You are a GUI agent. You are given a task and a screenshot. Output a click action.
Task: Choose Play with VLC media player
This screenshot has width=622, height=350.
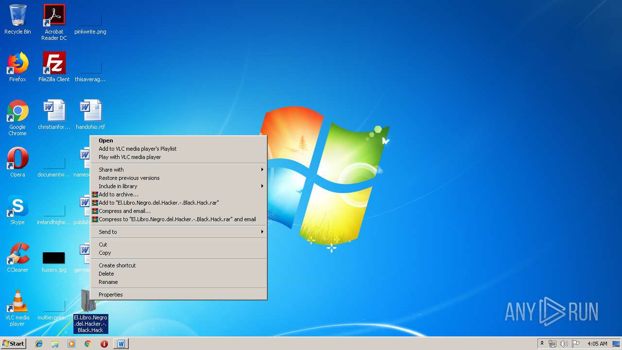[x=178, y=157]
